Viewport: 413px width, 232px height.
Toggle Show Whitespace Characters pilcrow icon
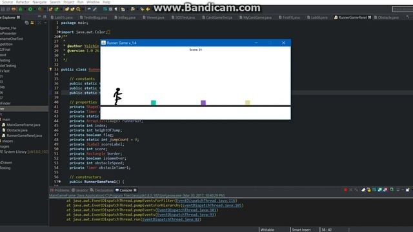pyautogui.click(x=116, y=9)
